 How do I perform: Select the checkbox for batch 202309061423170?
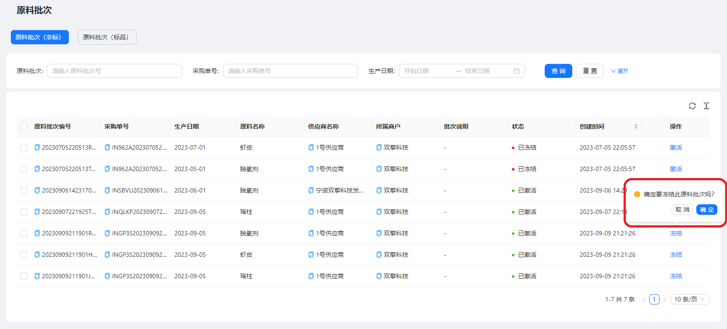point(24,190)
